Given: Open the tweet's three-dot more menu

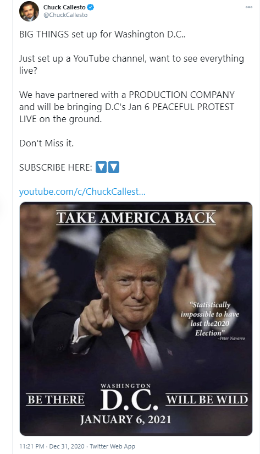Looking at the screenshot, I should [x=248, y=7].
